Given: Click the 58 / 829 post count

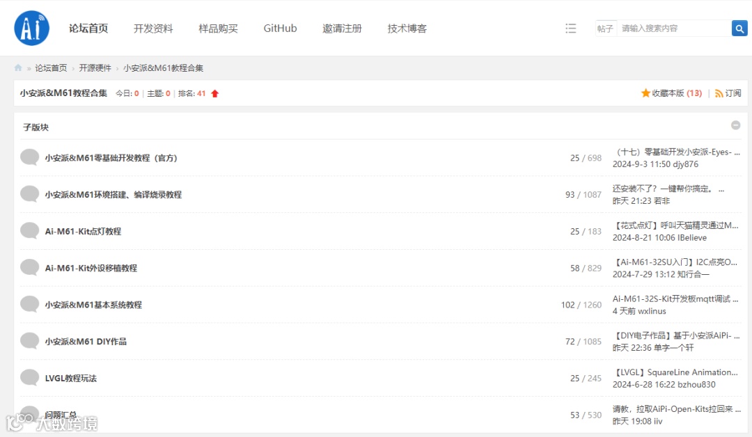Looking at the screenshot, I should 586,269.
